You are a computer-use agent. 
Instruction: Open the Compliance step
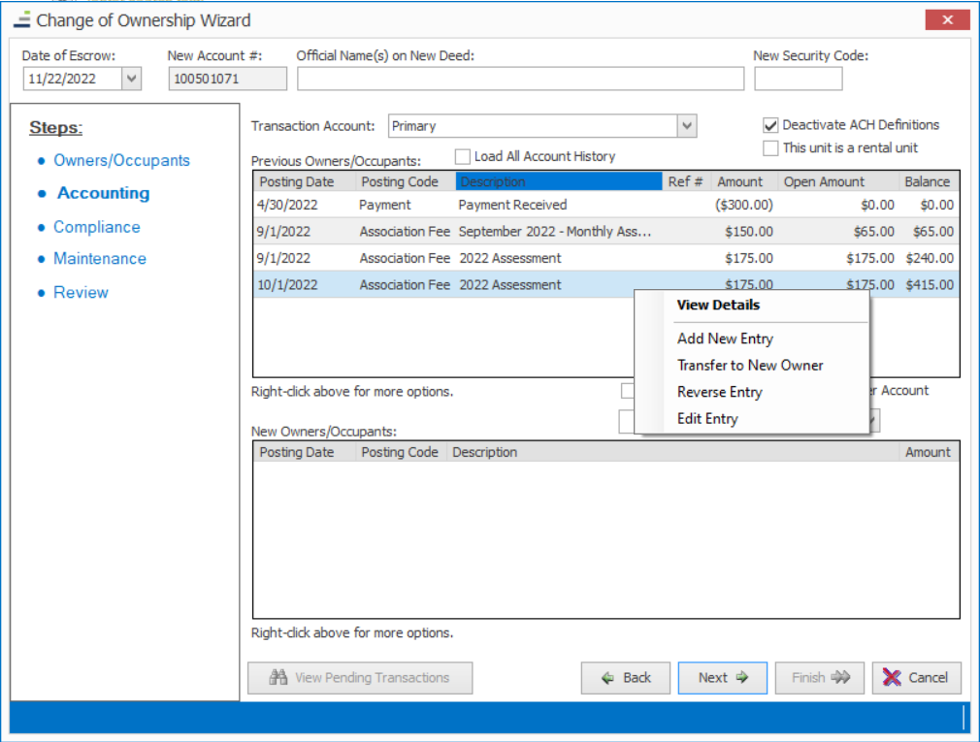coord(96,227)
